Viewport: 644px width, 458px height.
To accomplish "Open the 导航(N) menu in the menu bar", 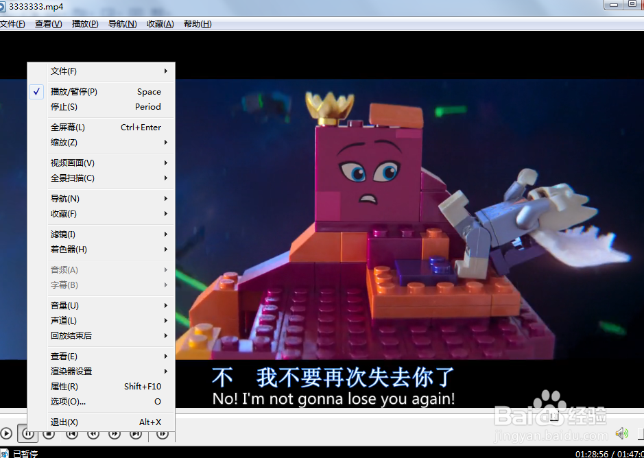I will 121,23.
